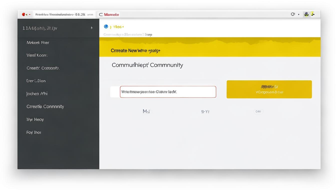336x192 pixels.
Task: Toggle the small OB pill below yellow button
Action: tap(258, 111)
